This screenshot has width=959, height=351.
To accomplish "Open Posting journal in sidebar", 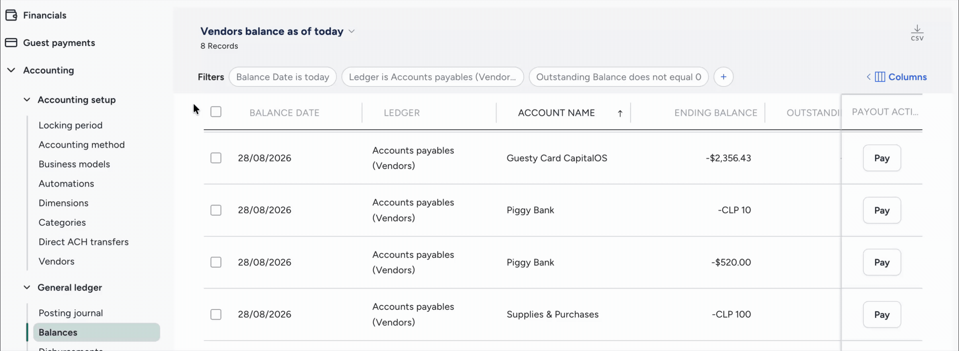I will point(71,313).
